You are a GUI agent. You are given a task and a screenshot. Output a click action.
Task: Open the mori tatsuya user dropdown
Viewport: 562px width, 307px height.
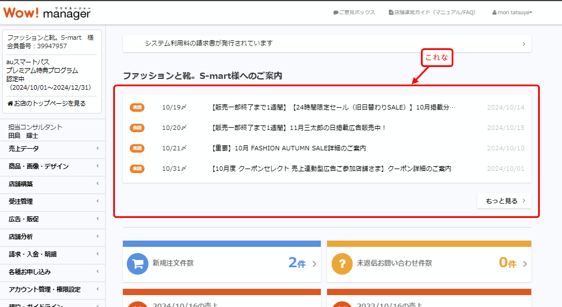pos(512,12)
